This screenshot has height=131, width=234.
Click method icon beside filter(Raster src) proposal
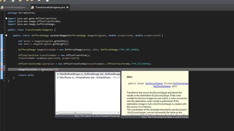click(x=58, y=78)
